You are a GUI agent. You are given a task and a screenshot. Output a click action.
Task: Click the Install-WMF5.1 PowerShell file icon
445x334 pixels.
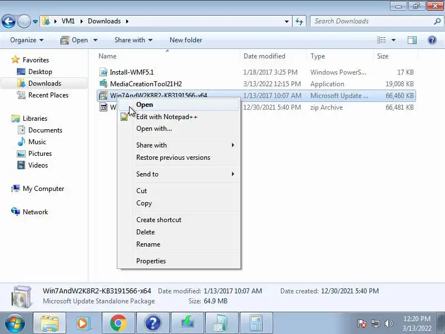103,72
